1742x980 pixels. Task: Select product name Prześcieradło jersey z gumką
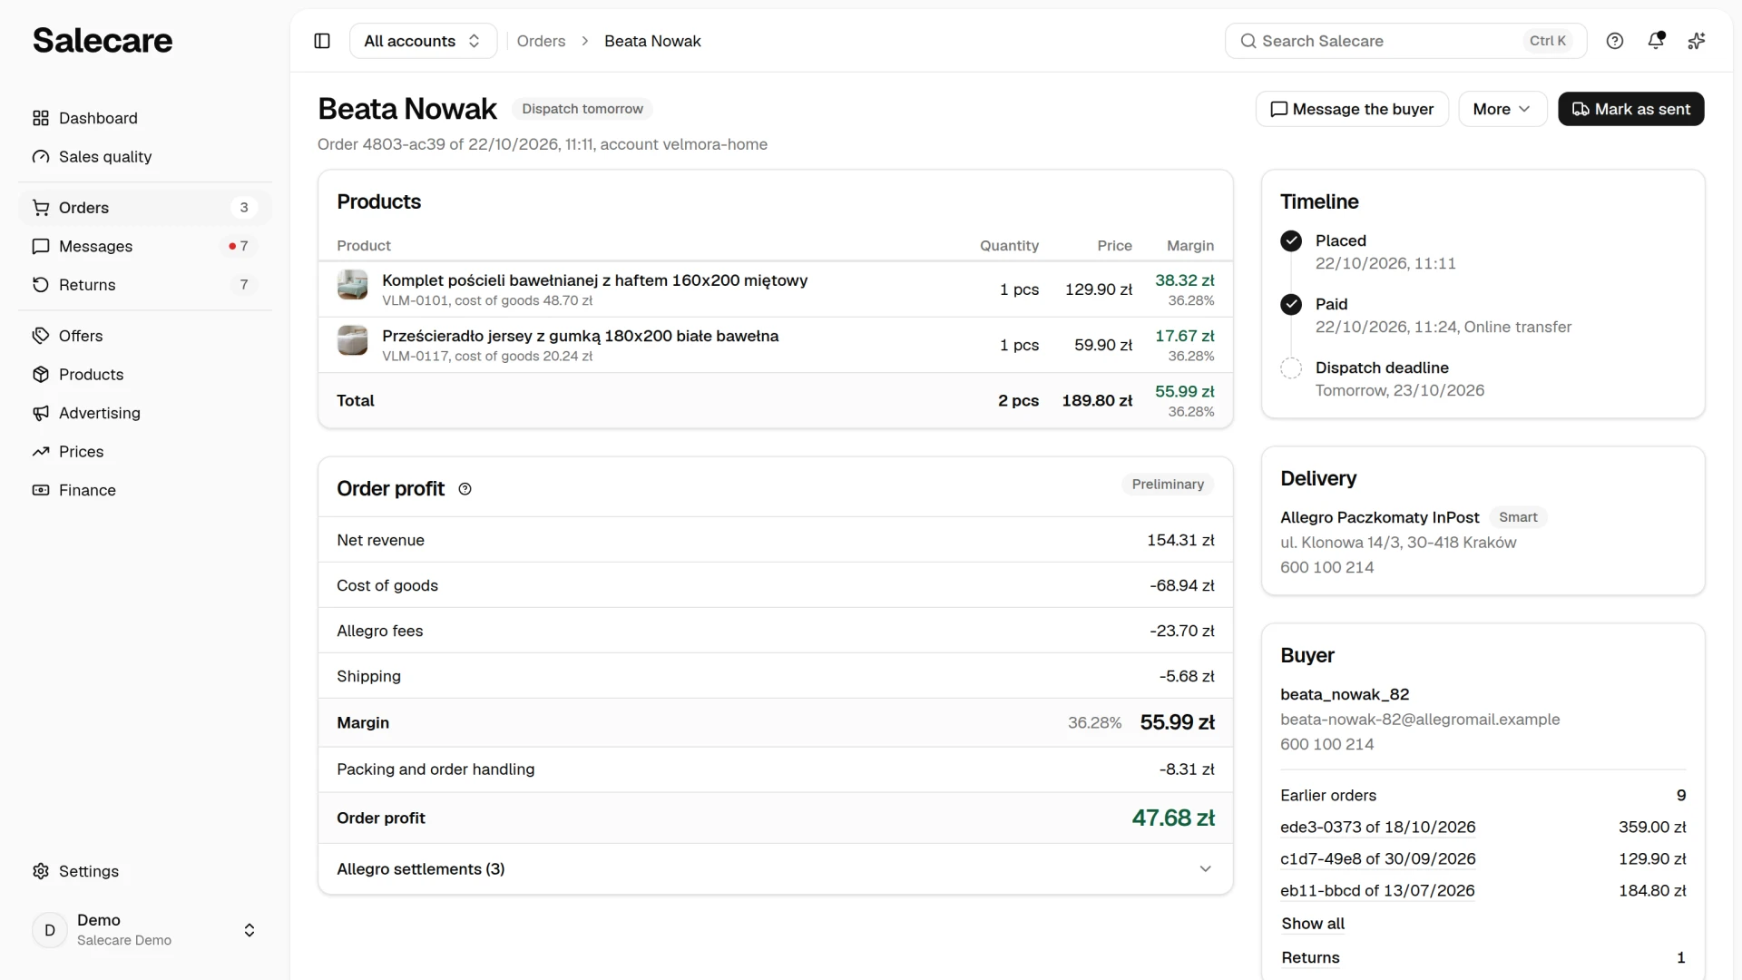point(580,336)
